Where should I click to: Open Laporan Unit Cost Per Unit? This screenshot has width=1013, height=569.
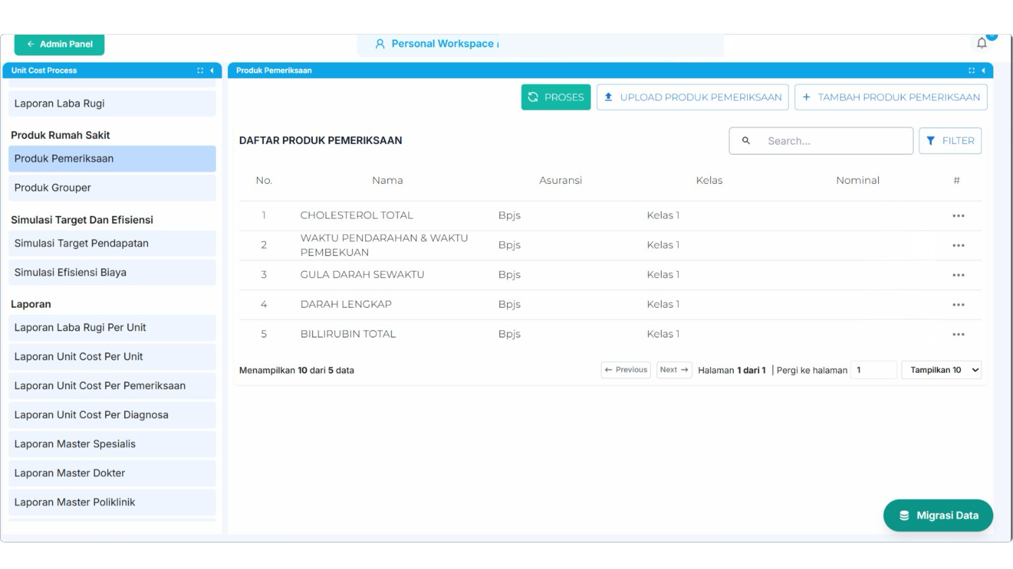click(x=112, y=357)
